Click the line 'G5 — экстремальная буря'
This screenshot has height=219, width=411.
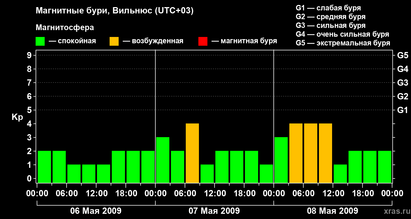click(x=343, y=43)
